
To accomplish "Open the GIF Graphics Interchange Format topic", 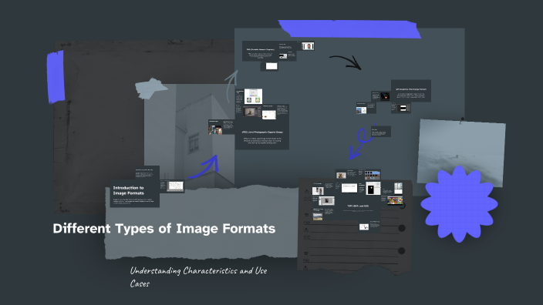I will point(410,91).
